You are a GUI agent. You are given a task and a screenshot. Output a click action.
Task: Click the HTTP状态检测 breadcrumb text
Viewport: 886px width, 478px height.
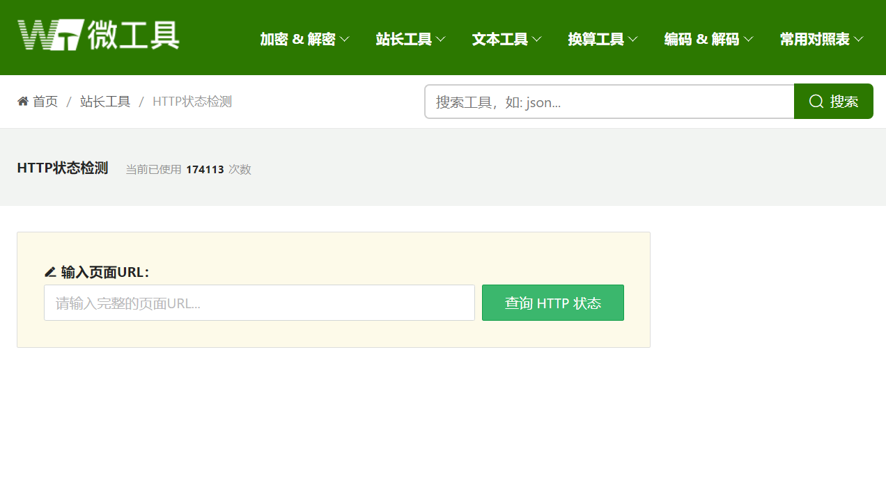(192, 102)
